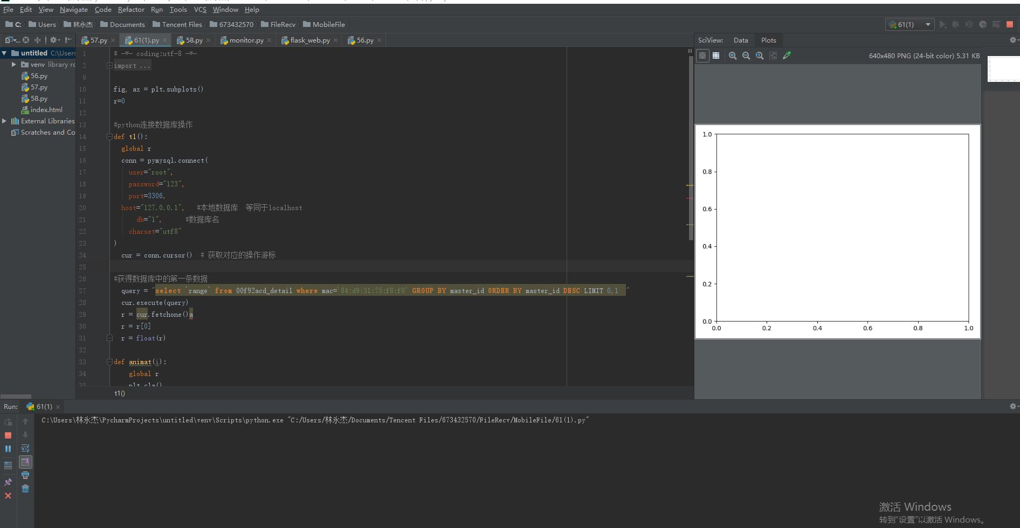Zoom out on the SciView plot
Viewport: 1020px width, 528px height.
click(746, 55)
